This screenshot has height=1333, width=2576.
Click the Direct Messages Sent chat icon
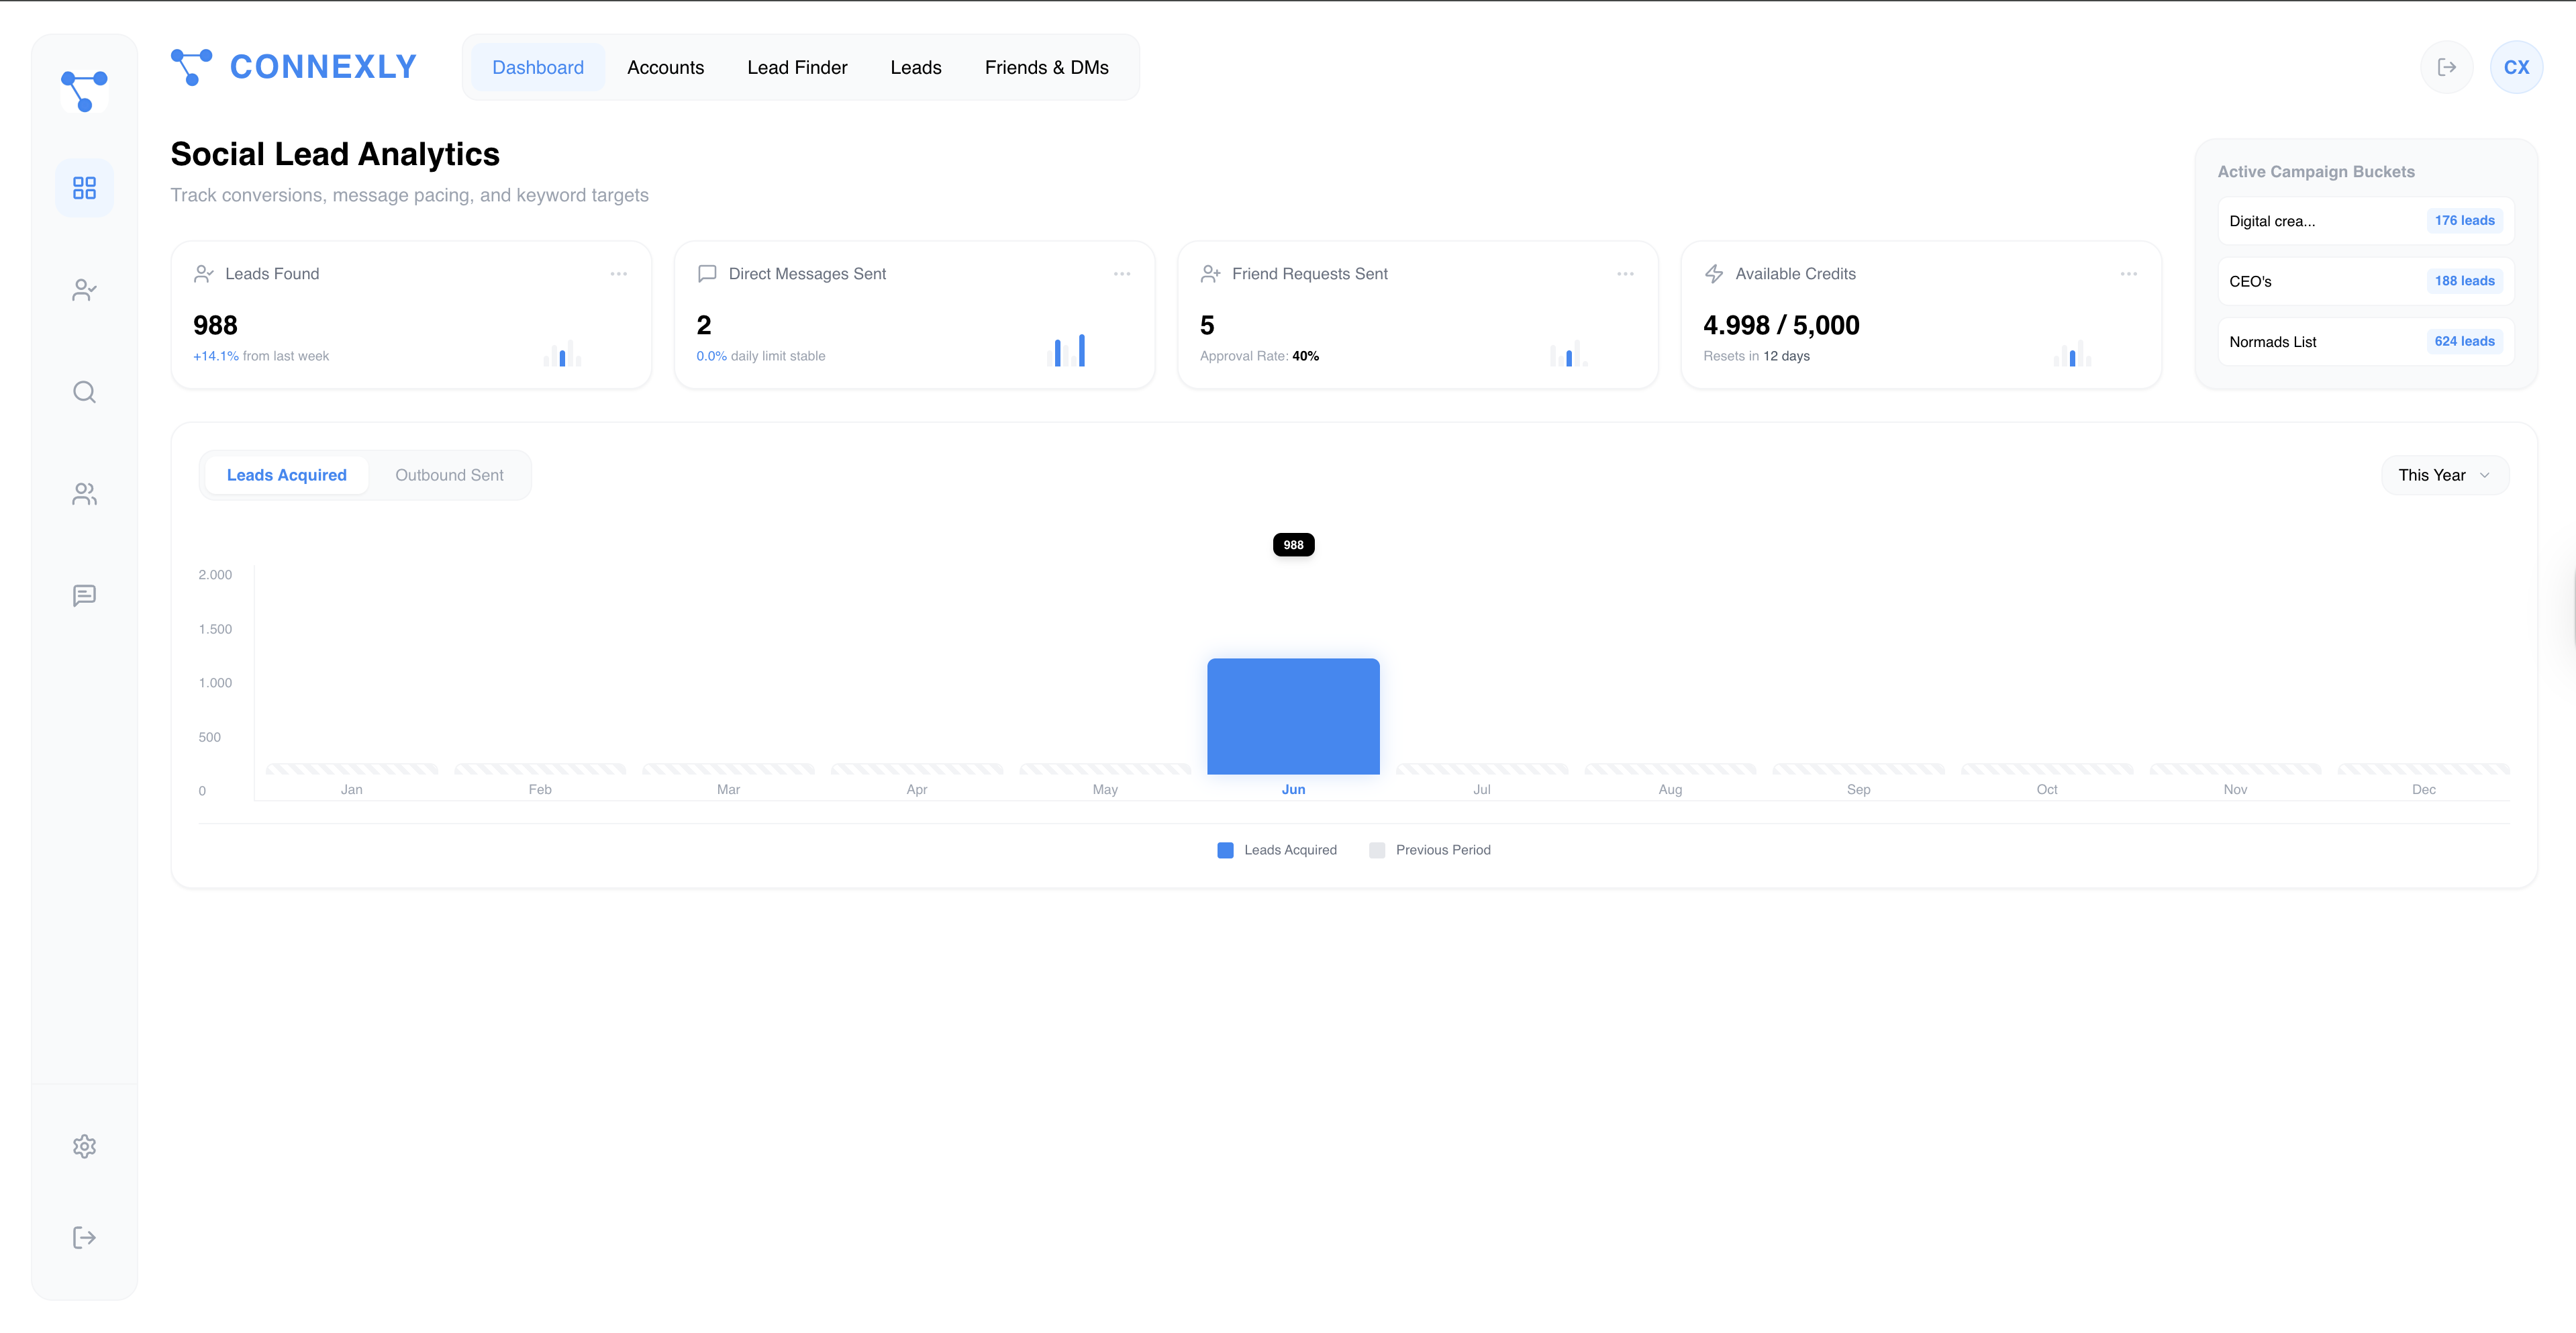pyautogui.click(x=707, y=274)
